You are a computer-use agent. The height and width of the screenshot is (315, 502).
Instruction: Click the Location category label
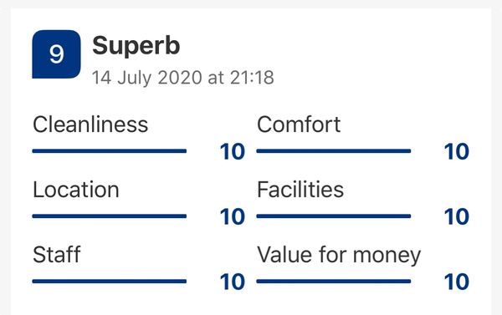tap(76, 190)
